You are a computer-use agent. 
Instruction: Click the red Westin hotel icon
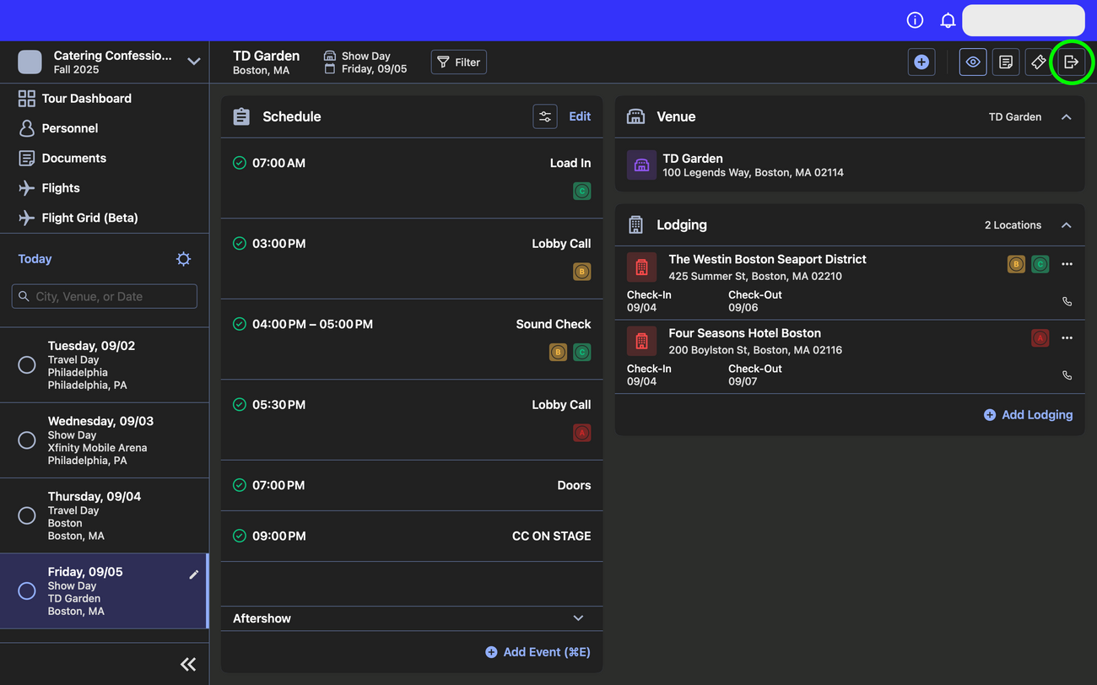(641, 267)
